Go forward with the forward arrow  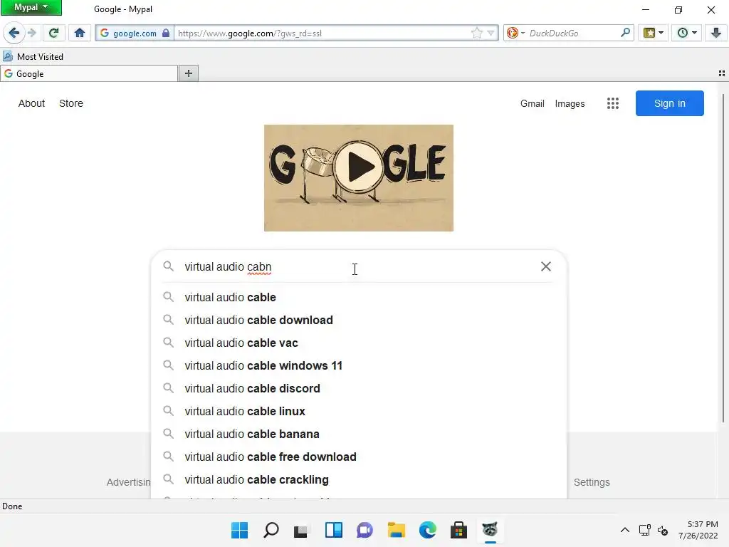tap(31, 33)
